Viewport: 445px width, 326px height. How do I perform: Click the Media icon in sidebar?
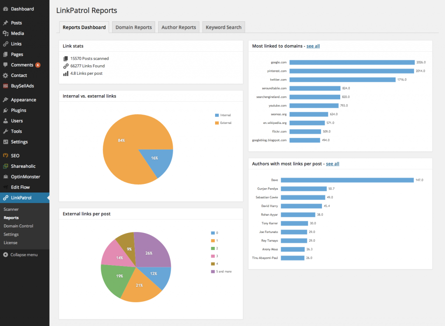5,33
